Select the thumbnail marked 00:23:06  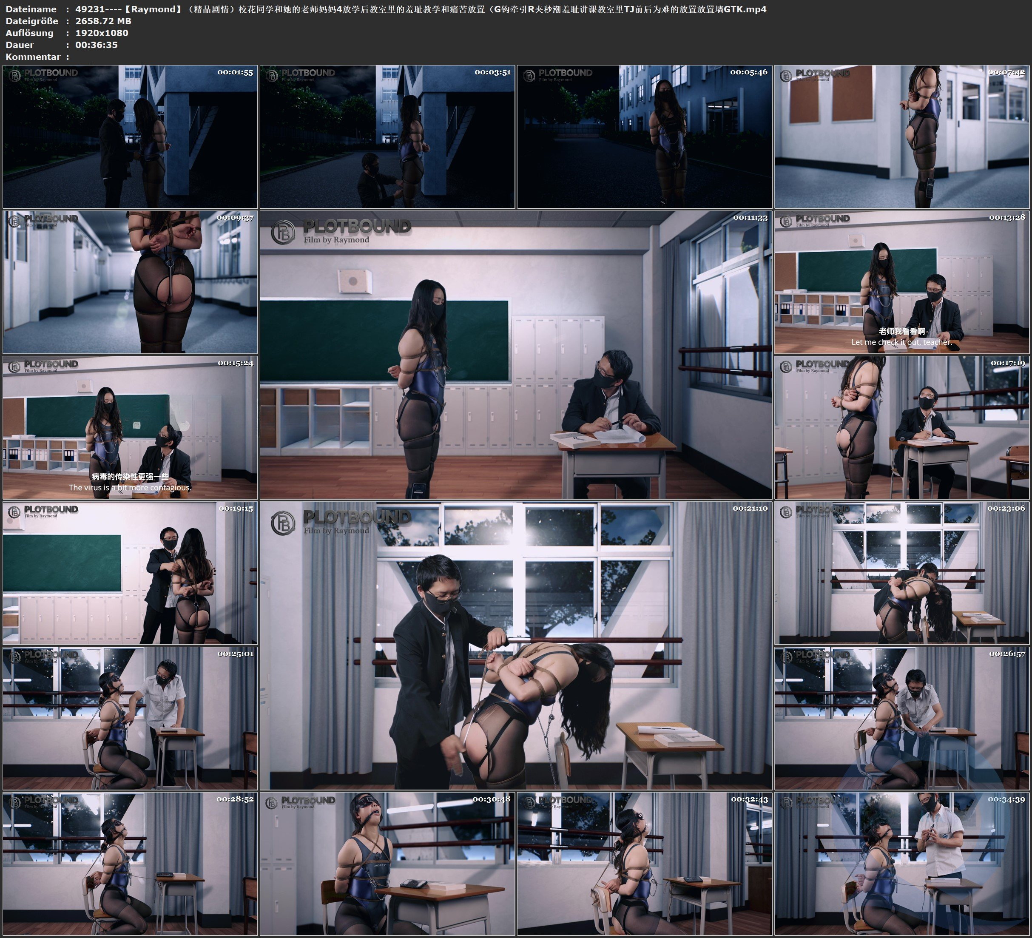[x=901, y=573]
